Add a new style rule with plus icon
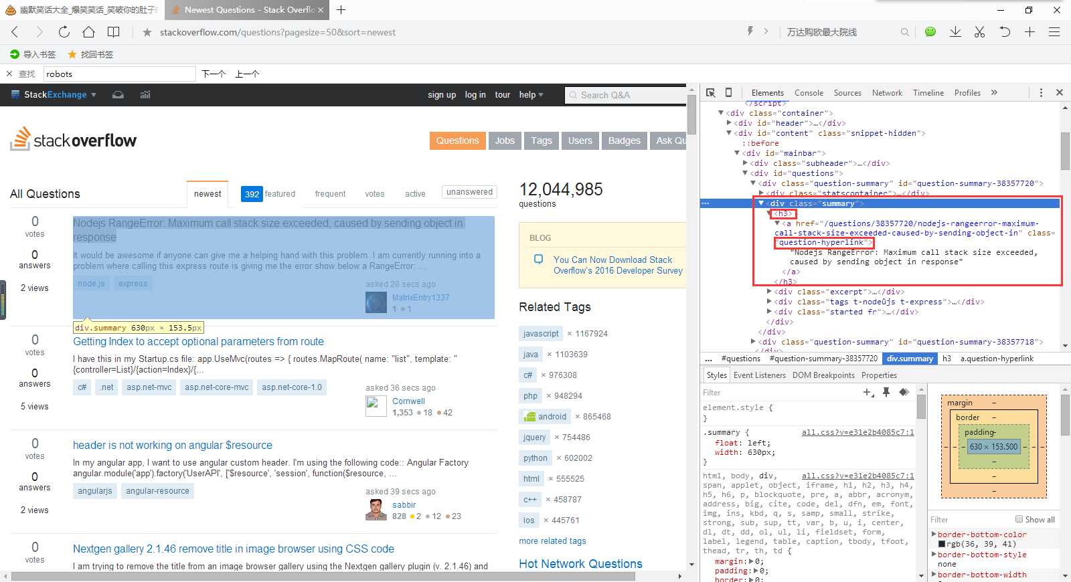This screenshot has height=582, width=1071. 869,392
